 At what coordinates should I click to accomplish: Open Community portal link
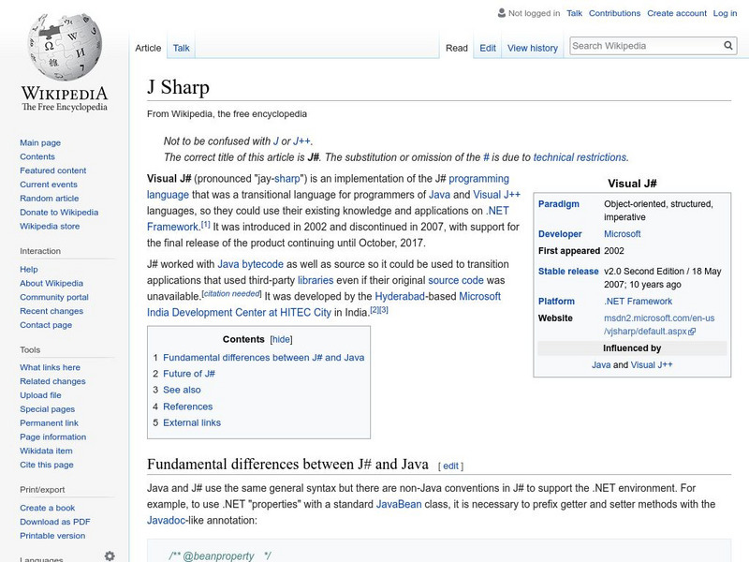coord(54,297)
